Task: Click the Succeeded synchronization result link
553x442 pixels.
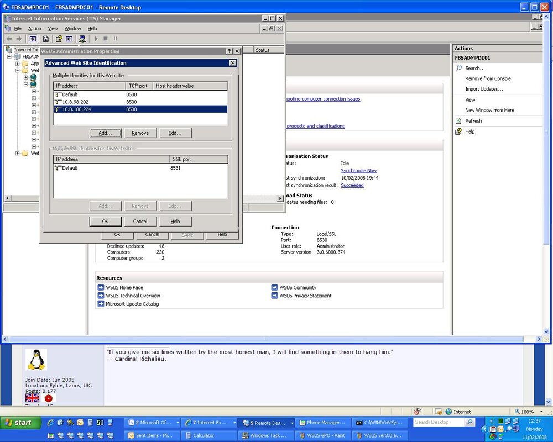Action: coord(352,185)
